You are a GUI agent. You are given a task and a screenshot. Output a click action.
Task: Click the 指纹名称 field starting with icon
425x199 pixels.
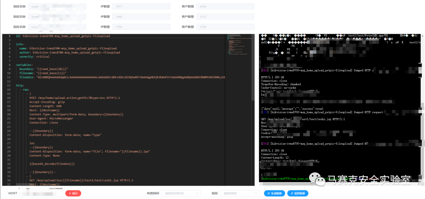pyautogui.click(x=57, y=27)
